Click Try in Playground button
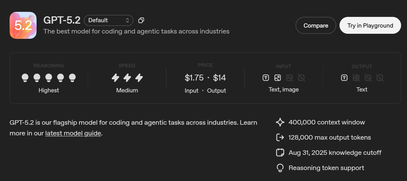The height and width of the screenshot is (181, 407). [370, 25]
